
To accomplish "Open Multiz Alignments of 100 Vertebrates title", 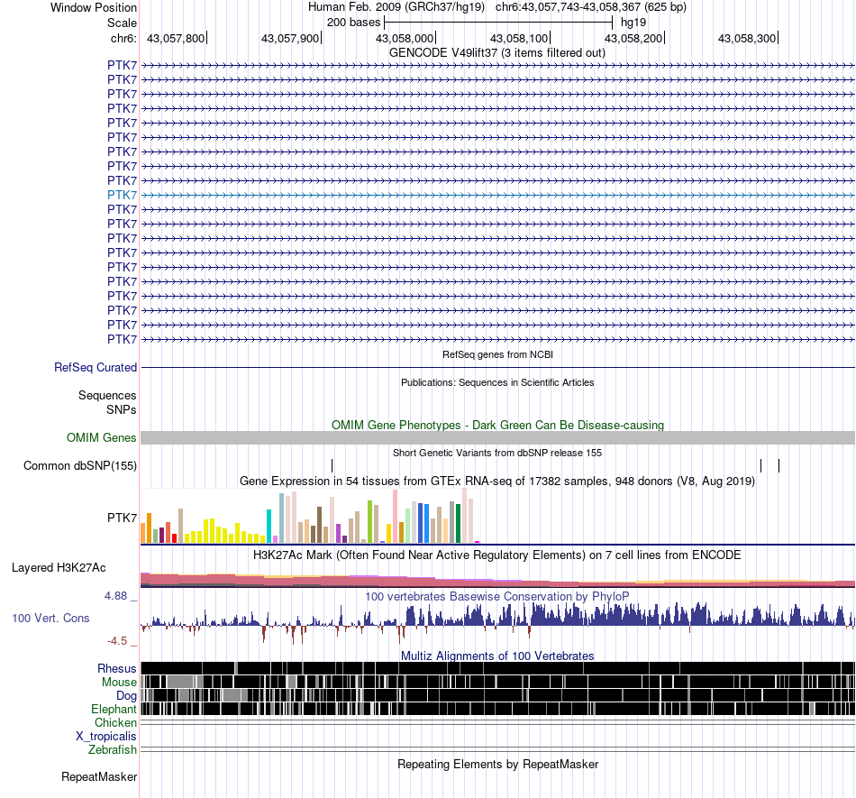I will 497,656.
